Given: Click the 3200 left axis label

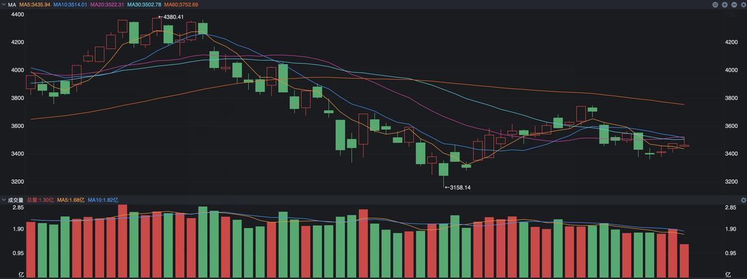Looking at the screenshot, I should [x=18, y=182].
